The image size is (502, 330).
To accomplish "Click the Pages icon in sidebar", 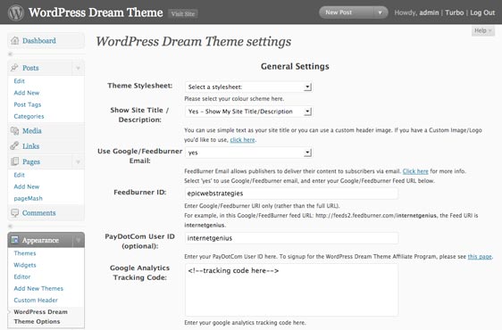I will coord(14,161).
